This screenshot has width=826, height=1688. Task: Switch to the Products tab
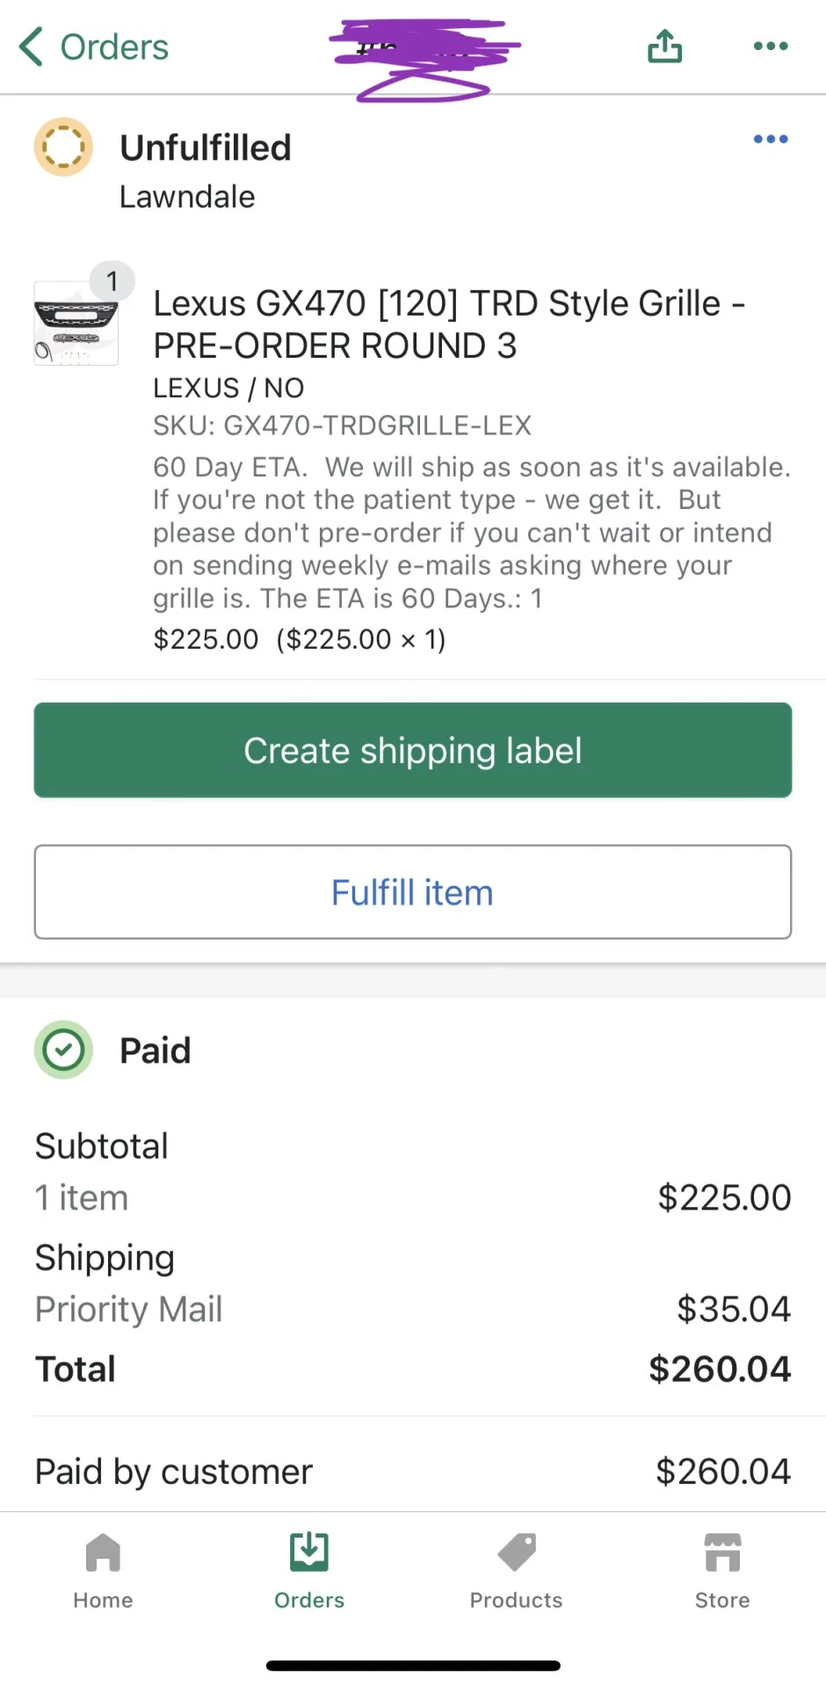(516, 1572)
